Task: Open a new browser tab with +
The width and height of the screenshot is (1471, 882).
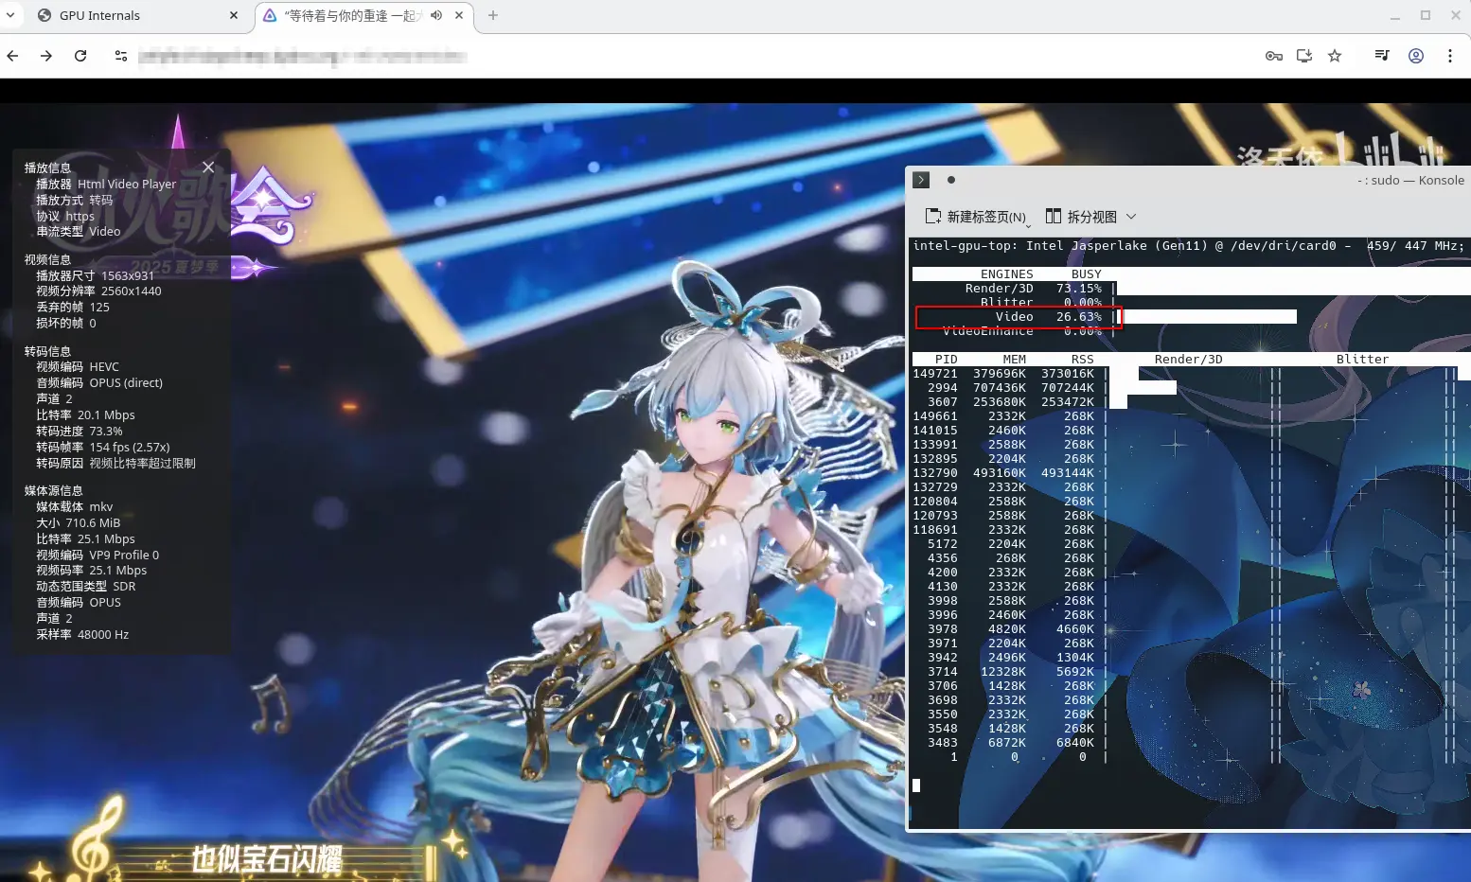Action: coord(491,15)
